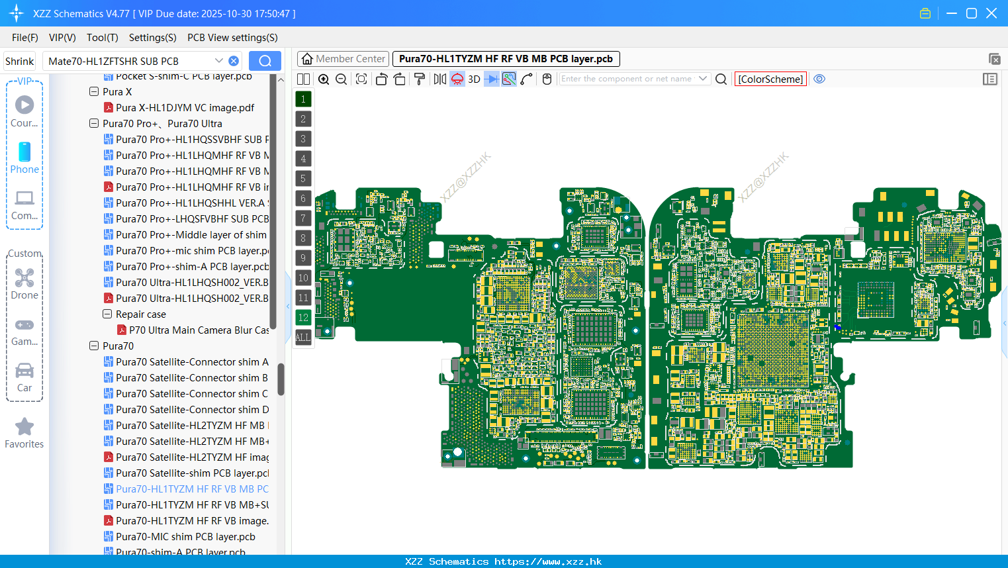Select the Pura70-HL1TYZM PCB layer tab
The image size is (1008, 568).
click(x=506, y=59)
